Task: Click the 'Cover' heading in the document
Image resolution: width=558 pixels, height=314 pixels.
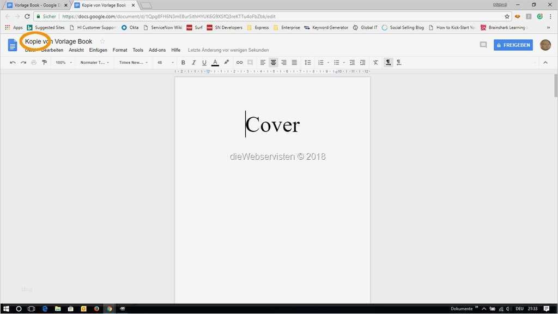Action: [x=272, y=125]
